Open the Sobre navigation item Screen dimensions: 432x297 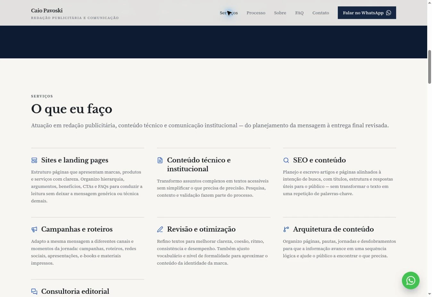tap(280, 13)
